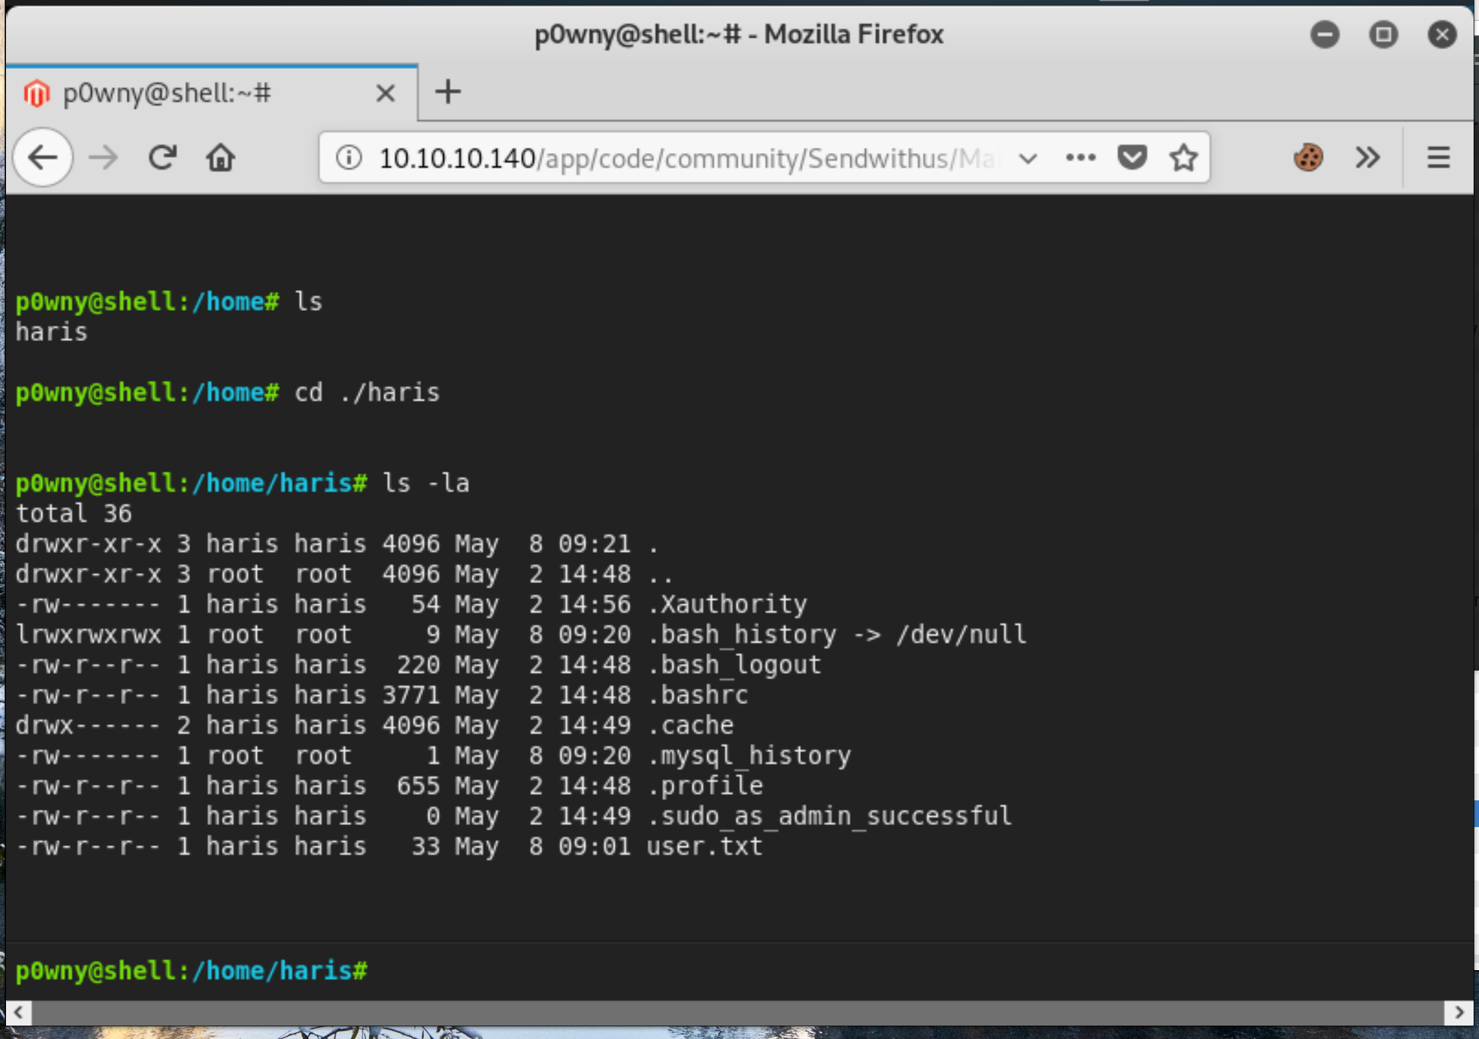Screen dimensions: 1479x1039
Task: Show site information for 10.10.10.140
Action: [x=349, y=158]
